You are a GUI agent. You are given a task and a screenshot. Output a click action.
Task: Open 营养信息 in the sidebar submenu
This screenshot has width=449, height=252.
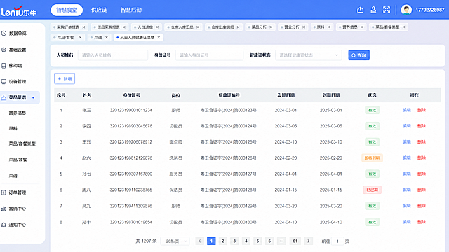18,113
